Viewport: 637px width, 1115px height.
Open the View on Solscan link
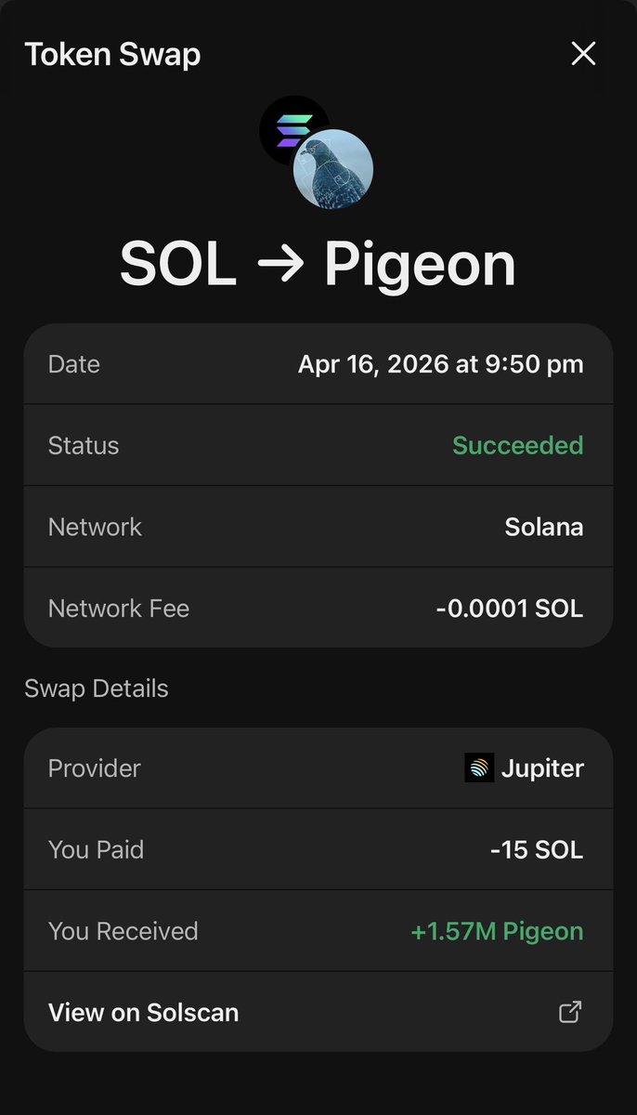[144, 1012]
